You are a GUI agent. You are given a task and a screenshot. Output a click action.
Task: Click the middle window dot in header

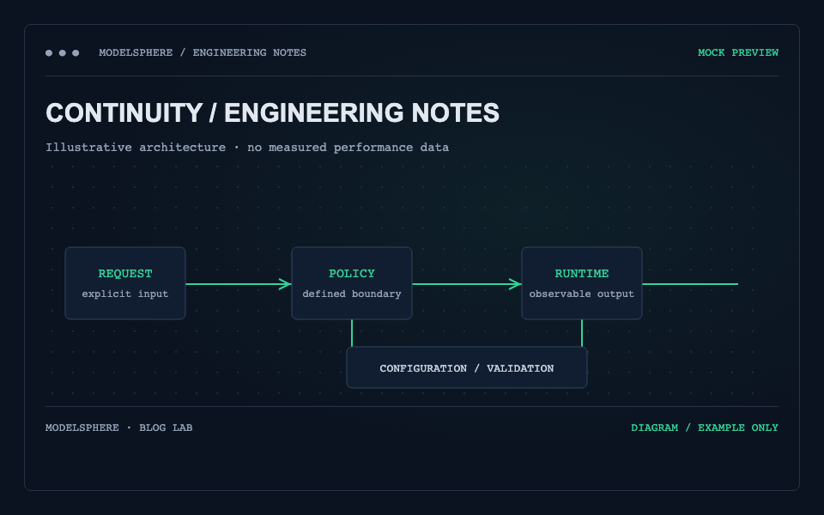[63, 53]
